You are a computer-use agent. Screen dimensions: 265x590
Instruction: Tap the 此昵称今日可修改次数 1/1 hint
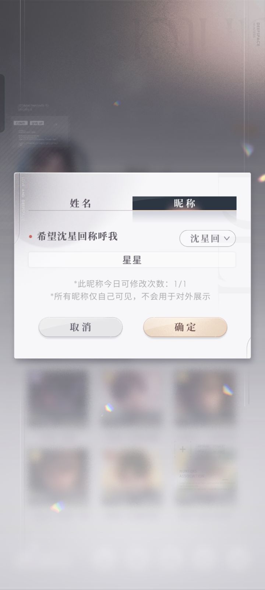pyautogui.click(x=130, y=284)
